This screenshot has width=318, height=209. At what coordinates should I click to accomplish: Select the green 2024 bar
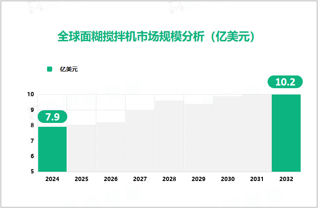[52, 149]
